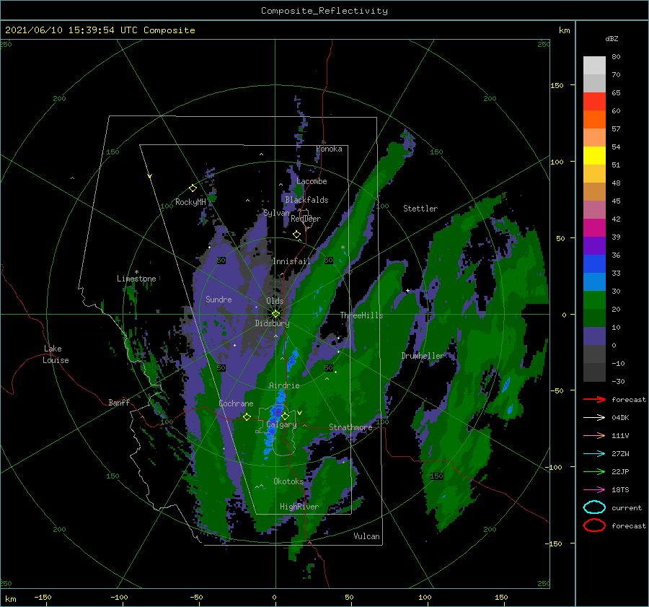Click the Didsbury label
The image size is (649, 607).
pyautogui.click(x=273, y=323)
